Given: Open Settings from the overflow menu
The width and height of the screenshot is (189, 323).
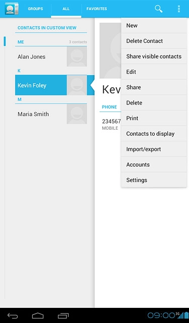Looking at the screenshot, I should coord(154,180).
